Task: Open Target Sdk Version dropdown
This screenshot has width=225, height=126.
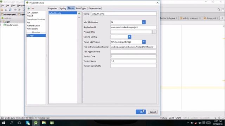Action: pos(144,42)
